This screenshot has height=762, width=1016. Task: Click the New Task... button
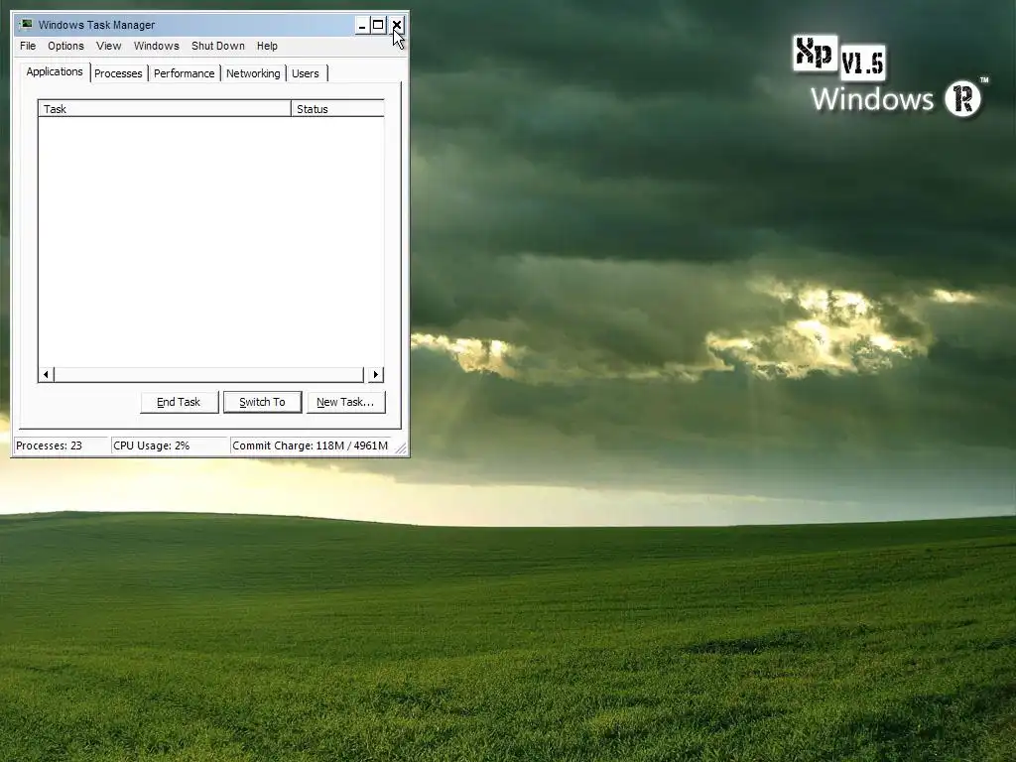(x=346, y=403)
